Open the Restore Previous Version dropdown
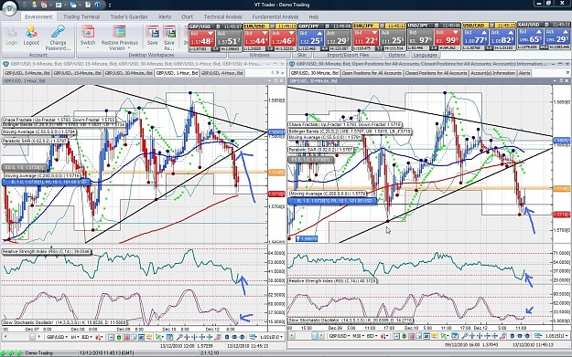Image resolution: width=572 pixels, height=357 pixels. coord(119,37)
